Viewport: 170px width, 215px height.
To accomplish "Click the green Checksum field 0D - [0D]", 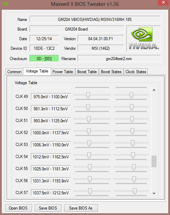I will pyautogui.click(x=44, y=58).
